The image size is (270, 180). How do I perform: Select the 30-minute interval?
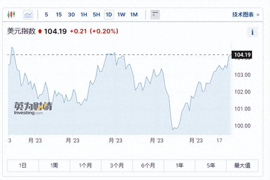coord(71,14)
